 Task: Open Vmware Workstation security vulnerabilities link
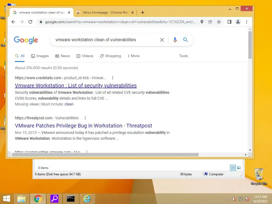pos(76,86)
